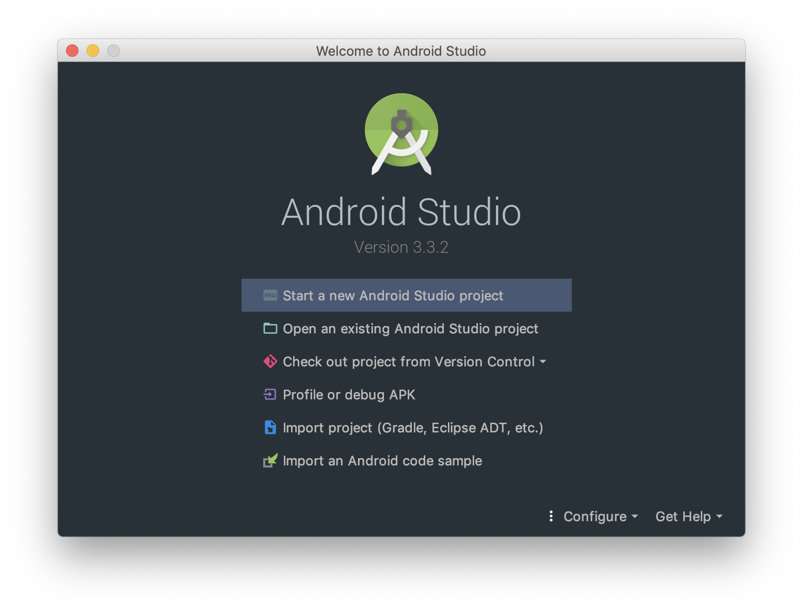Click the blue Import project file icon
This screenshot has height=613, width=803.
[x=270, y=427]
